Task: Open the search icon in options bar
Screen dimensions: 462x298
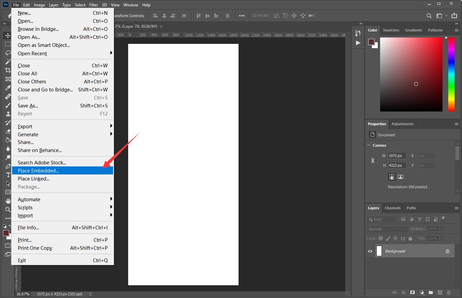Action: (x=429, y=16)
